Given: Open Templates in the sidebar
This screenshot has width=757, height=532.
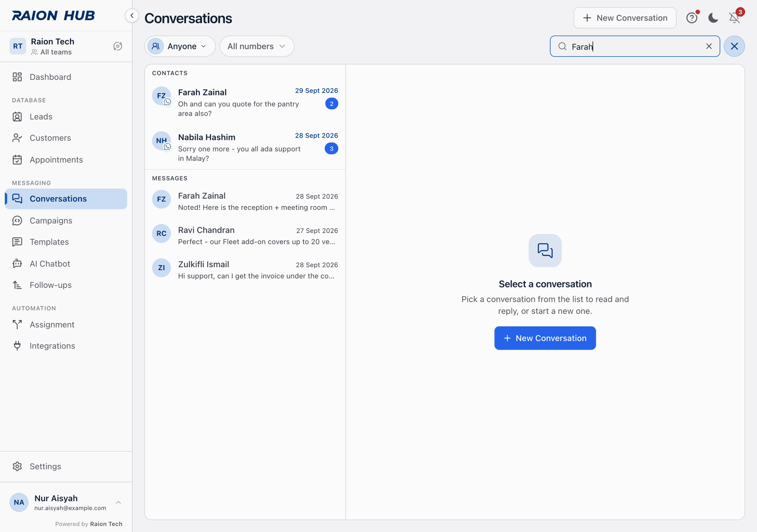Looking at the screenshot, I should click(66, 242).
